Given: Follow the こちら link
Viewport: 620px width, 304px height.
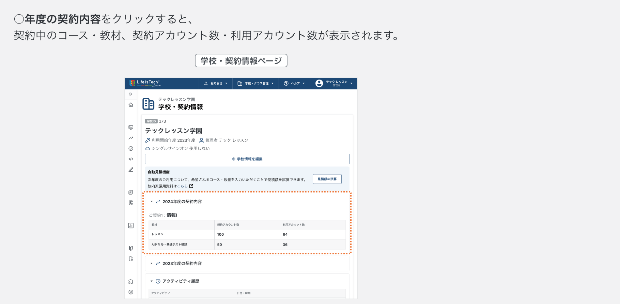Looking at the screenshot, I should click(182, 186).
